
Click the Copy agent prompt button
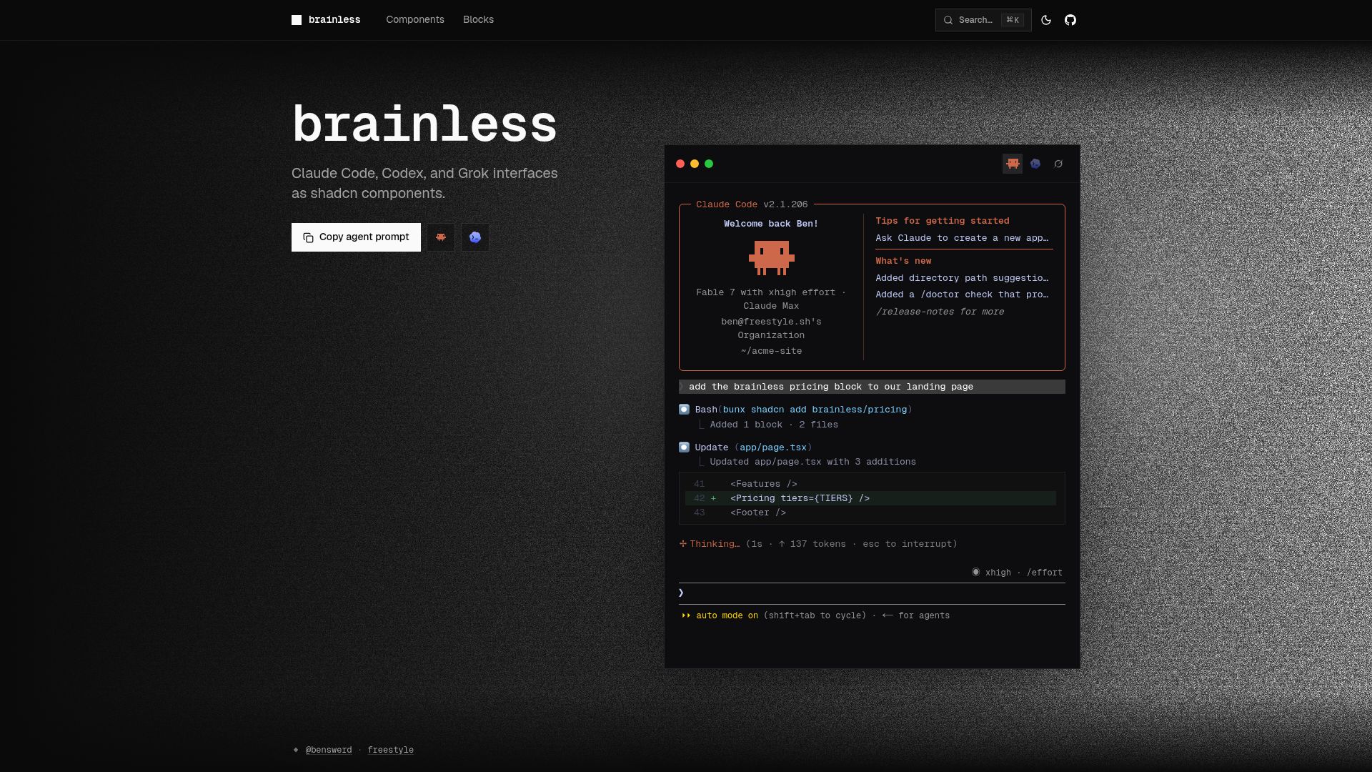(x=356, y=237)
